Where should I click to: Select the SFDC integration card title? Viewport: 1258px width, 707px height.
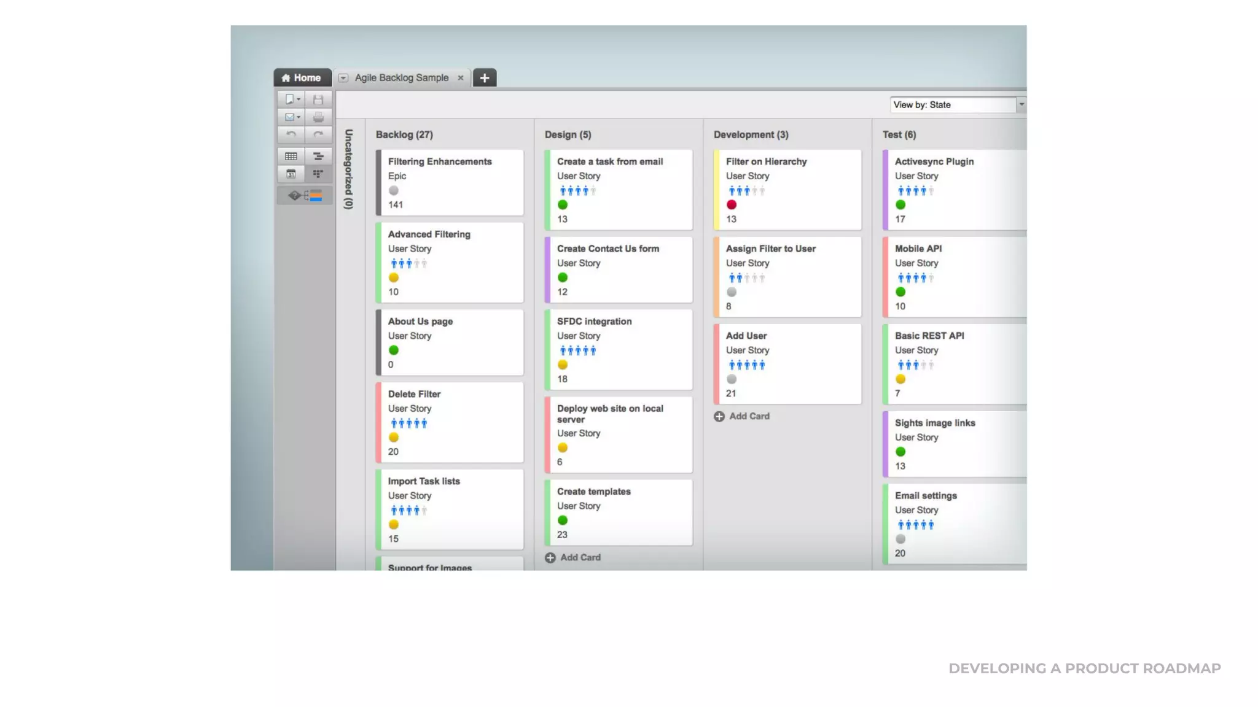[x=594, y=321]
